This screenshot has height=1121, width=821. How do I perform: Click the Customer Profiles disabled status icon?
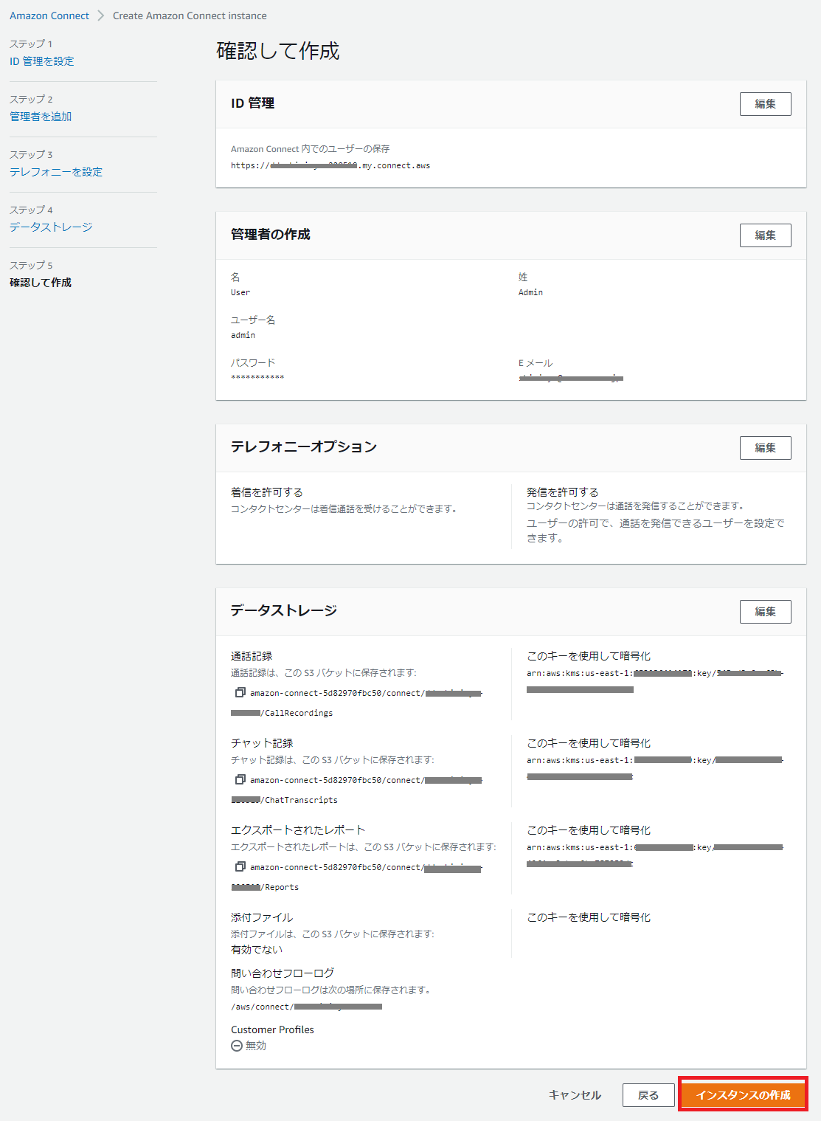237,1046
